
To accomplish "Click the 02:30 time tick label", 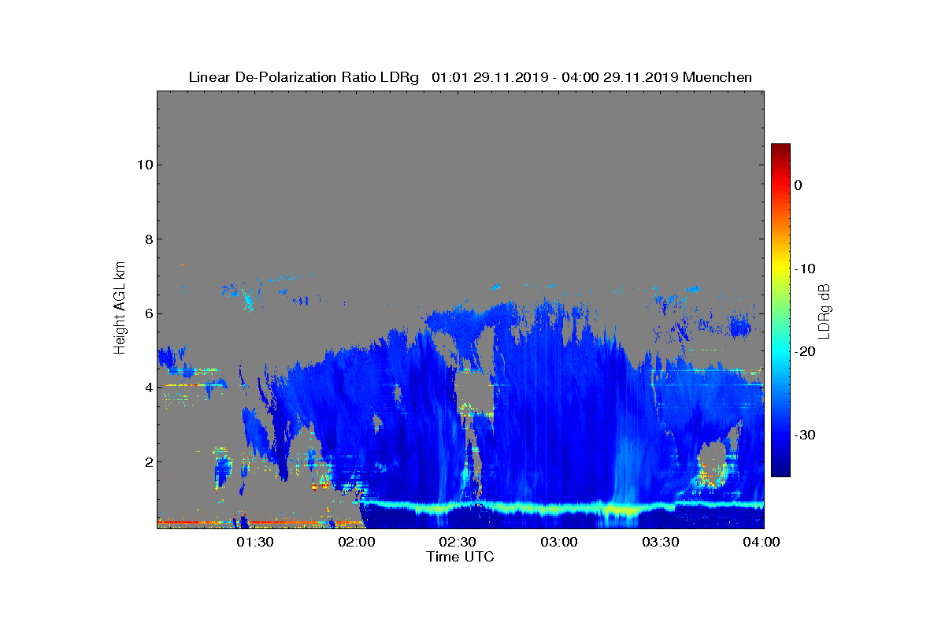I will (459, 542).
